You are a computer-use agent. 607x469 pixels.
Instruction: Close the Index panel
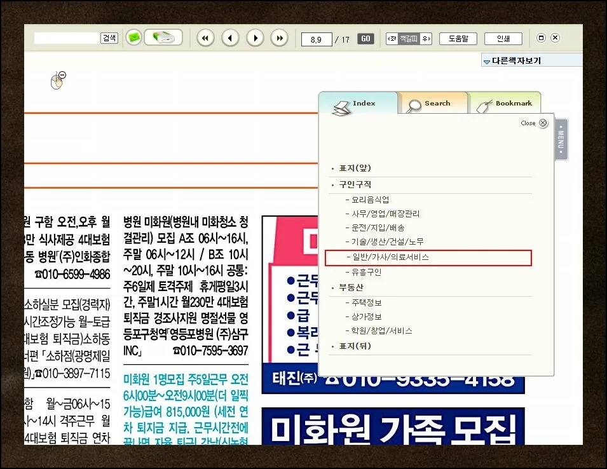[543, 123]
